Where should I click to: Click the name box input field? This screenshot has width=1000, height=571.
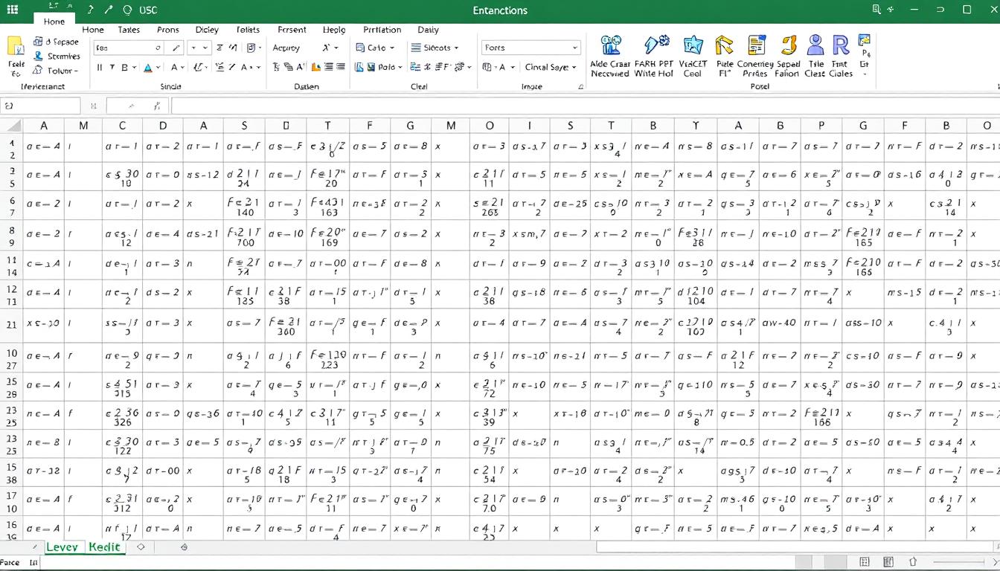[x=40, y=106]
